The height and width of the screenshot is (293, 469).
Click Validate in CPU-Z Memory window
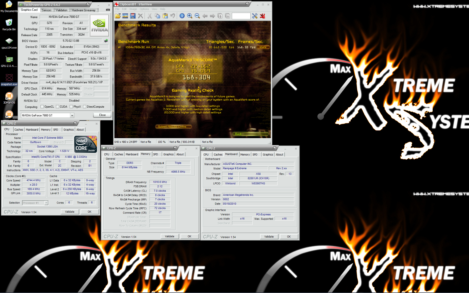[169, 236]
